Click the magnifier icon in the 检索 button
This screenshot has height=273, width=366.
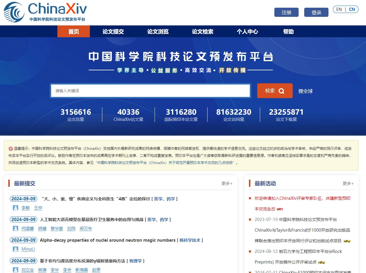pos(281,91)
